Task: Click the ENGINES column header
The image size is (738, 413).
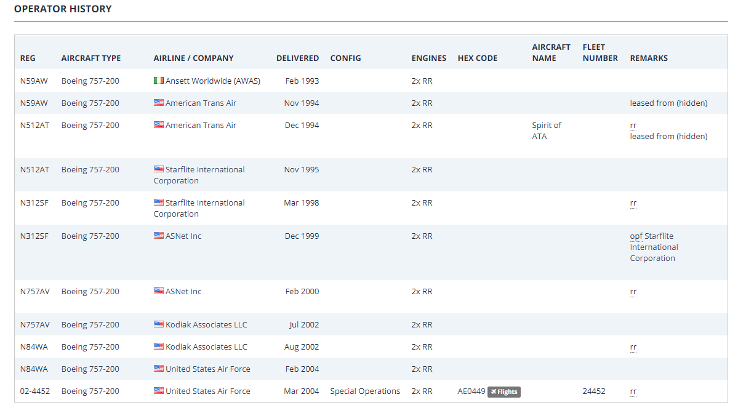Action: pyautogui.click(x=429, y=58)
